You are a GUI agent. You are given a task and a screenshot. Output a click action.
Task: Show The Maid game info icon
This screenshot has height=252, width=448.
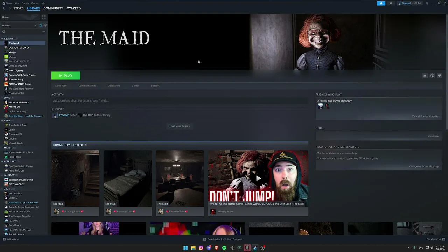(432, 76)
